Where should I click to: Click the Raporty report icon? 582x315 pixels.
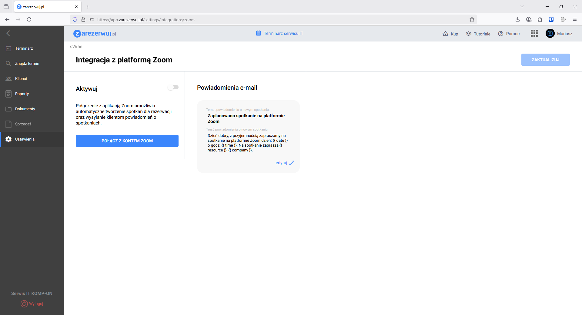tap(8, 94)
